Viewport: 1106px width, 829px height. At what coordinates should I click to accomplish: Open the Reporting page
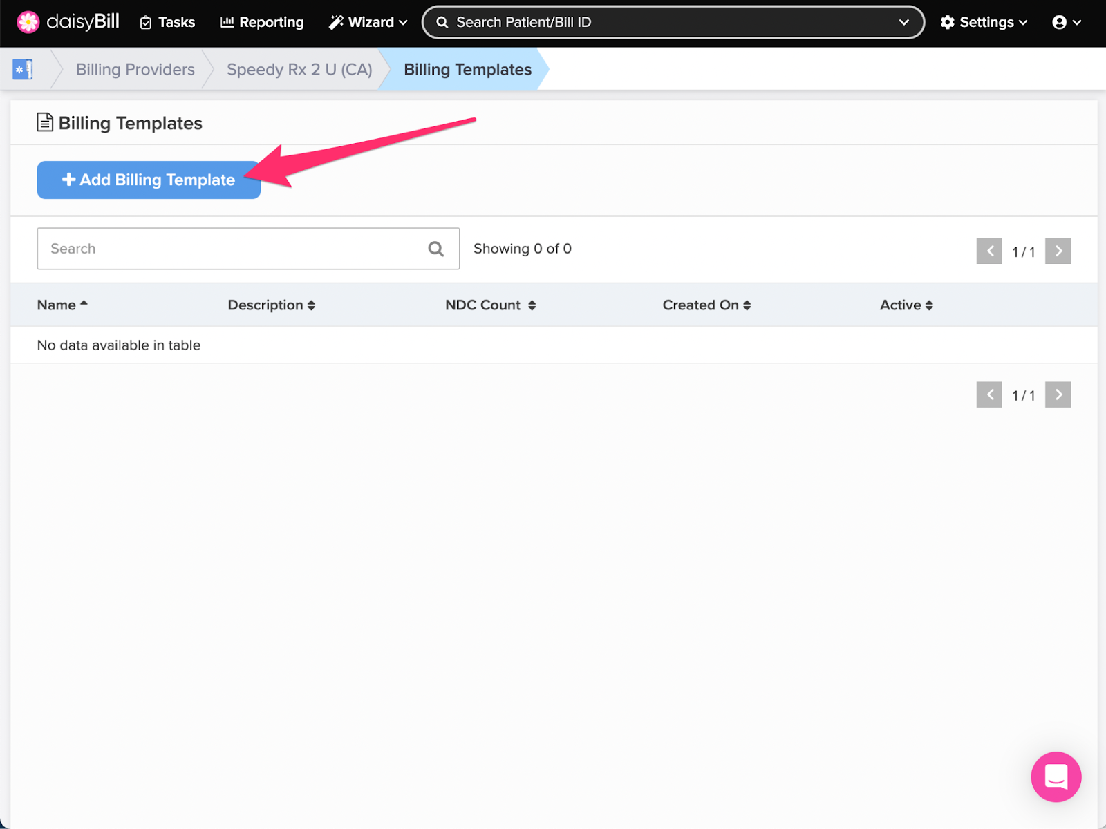[x=261, y=22]
